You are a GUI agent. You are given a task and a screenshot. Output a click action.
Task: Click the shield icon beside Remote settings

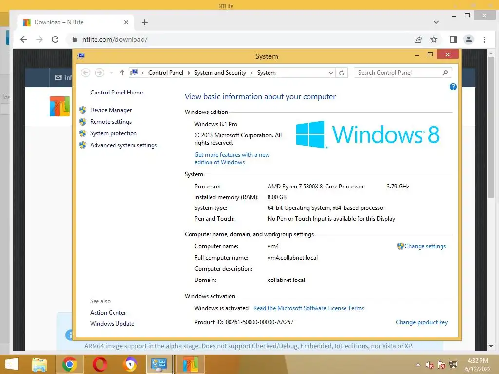83,122
